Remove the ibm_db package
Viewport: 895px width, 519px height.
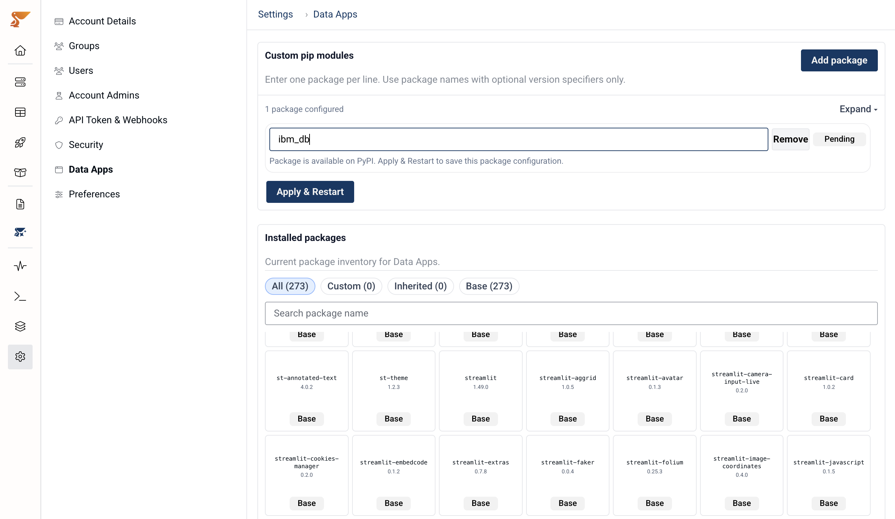coord(790,139)
